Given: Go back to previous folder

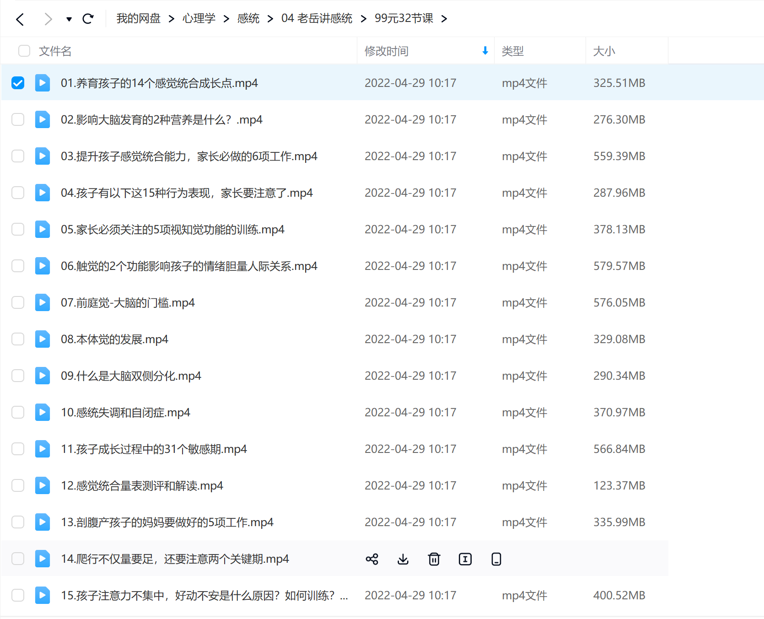Looking at the screenshot, I should 20,19.
